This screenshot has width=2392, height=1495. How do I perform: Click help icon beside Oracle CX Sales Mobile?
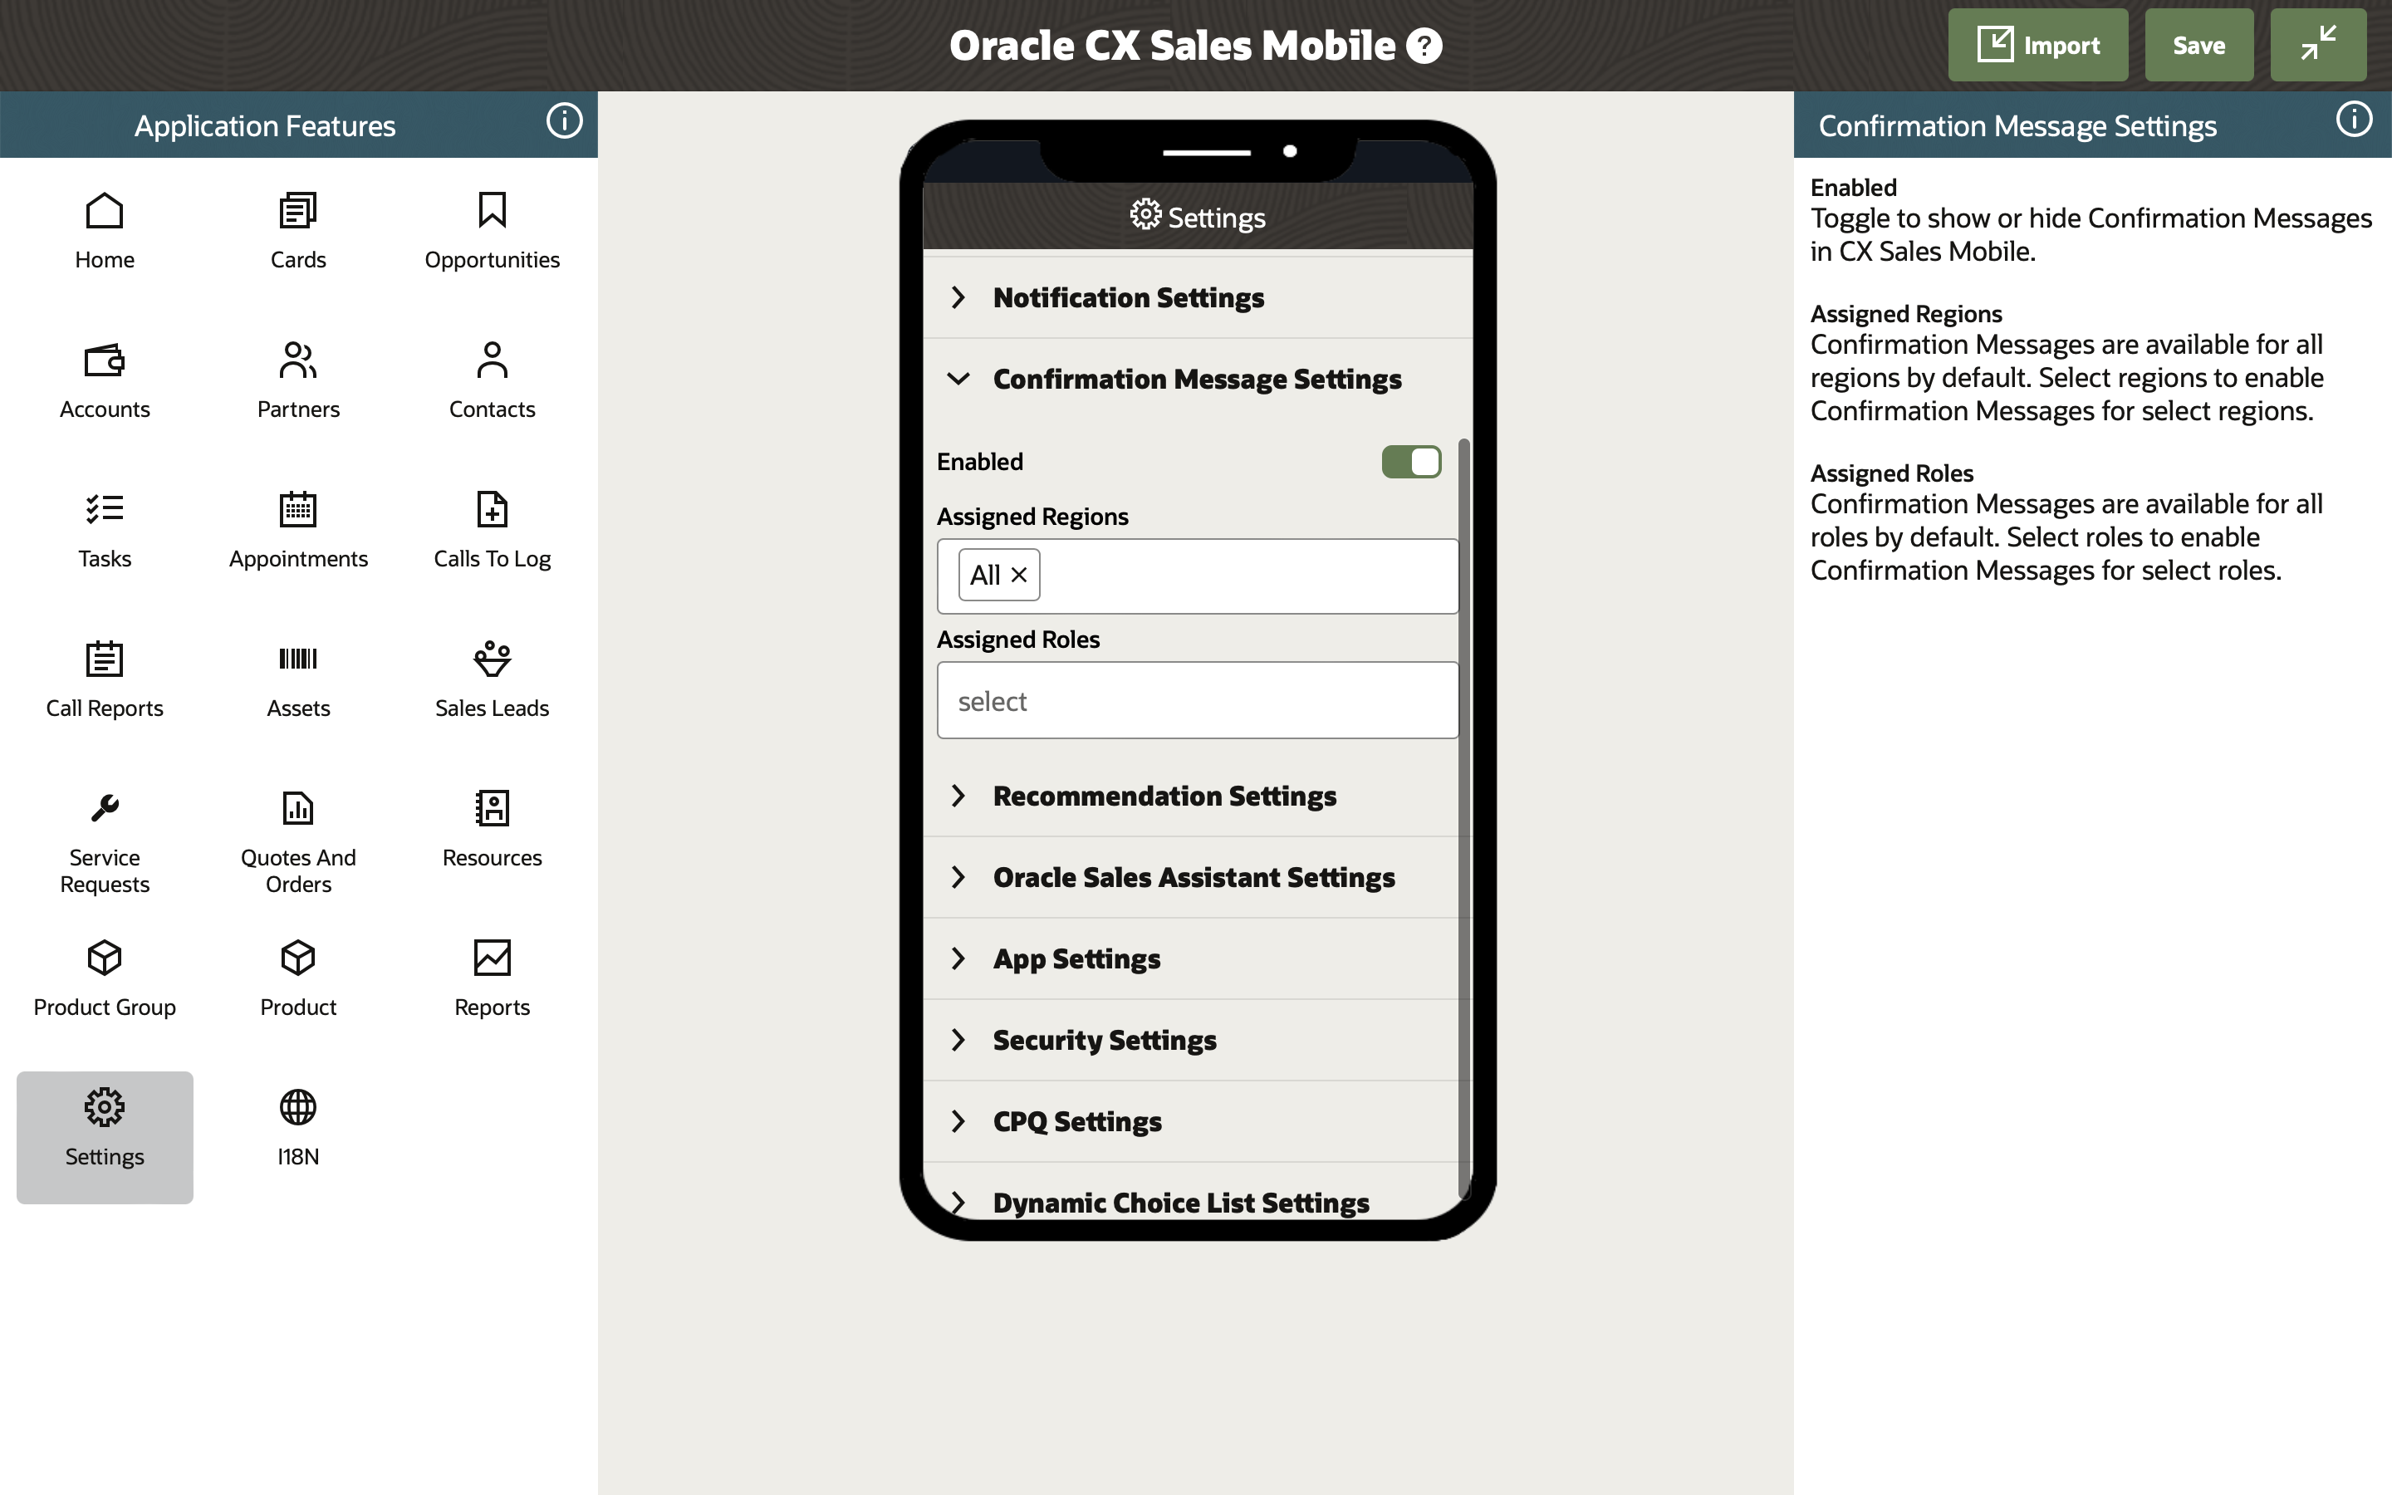(x=1424, y=46)
